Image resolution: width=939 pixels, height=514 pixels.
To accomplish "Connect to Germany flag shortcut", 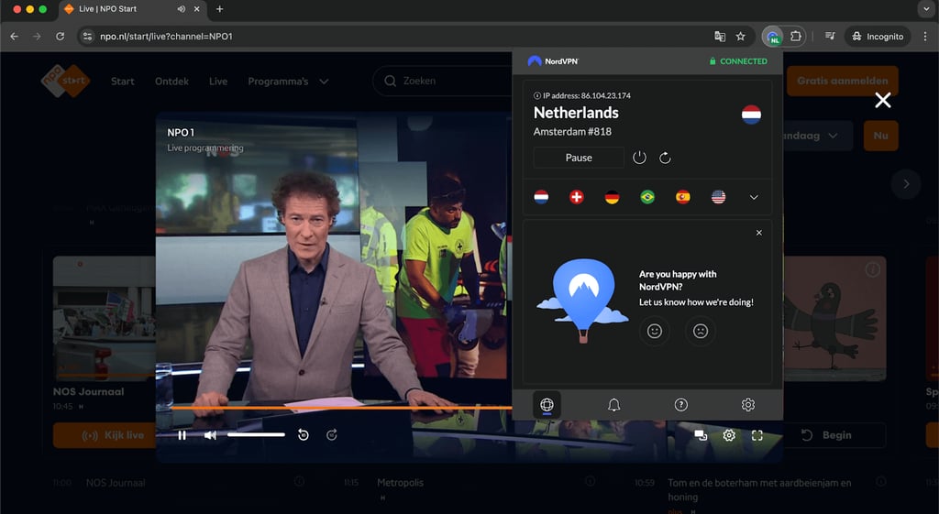I will pos(612,197).
